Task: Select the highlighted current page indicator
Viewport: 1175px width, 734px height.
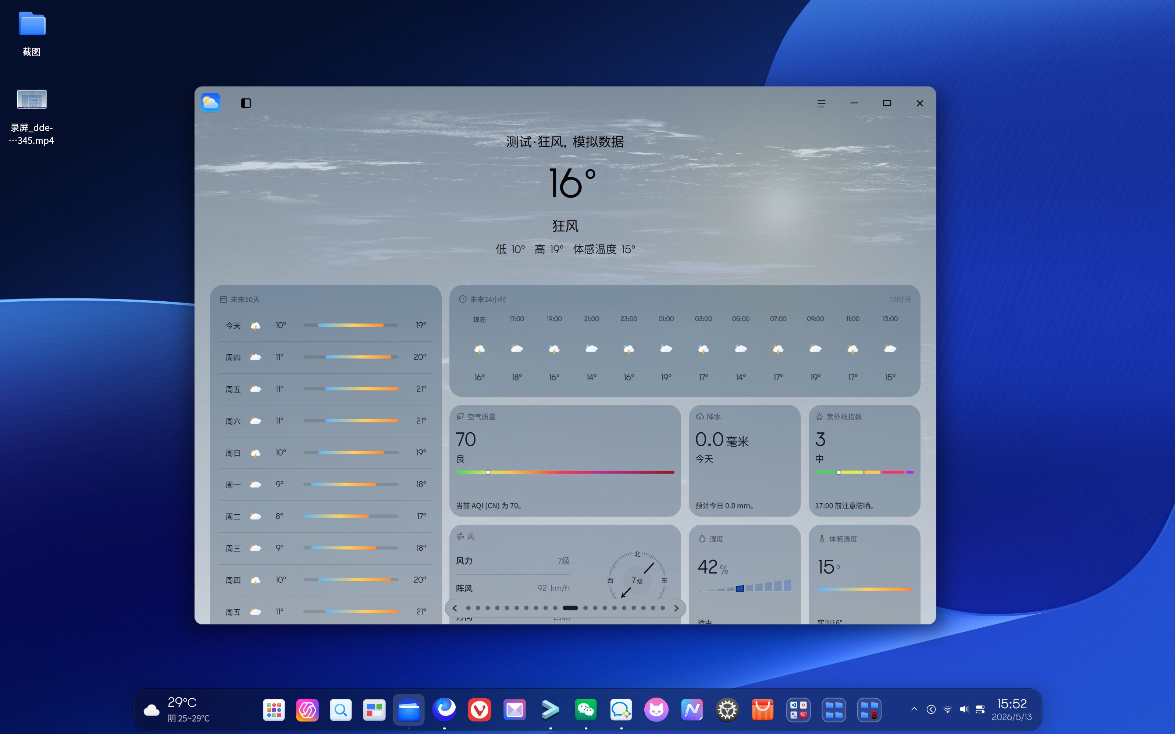Action: click(570, 608)
